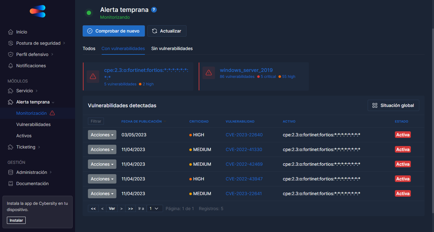Click the Ver pagination button
The width and height of the screenshot is (434, 232).
pos(112,208)
